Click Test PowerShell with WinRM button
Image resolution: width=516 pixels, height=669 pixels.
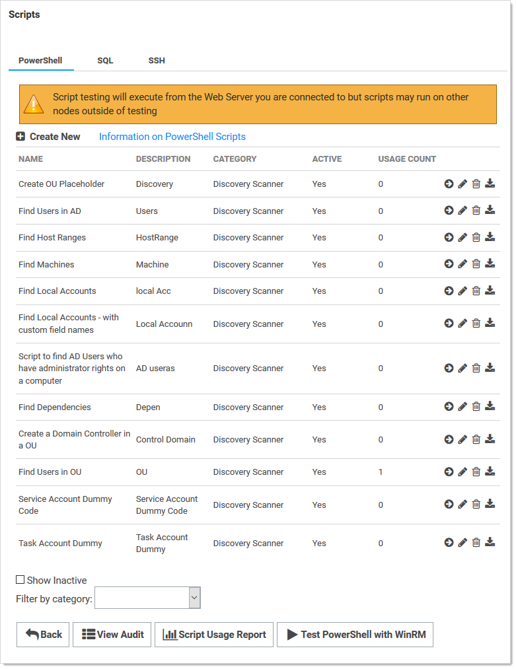[x=355, y=634]
